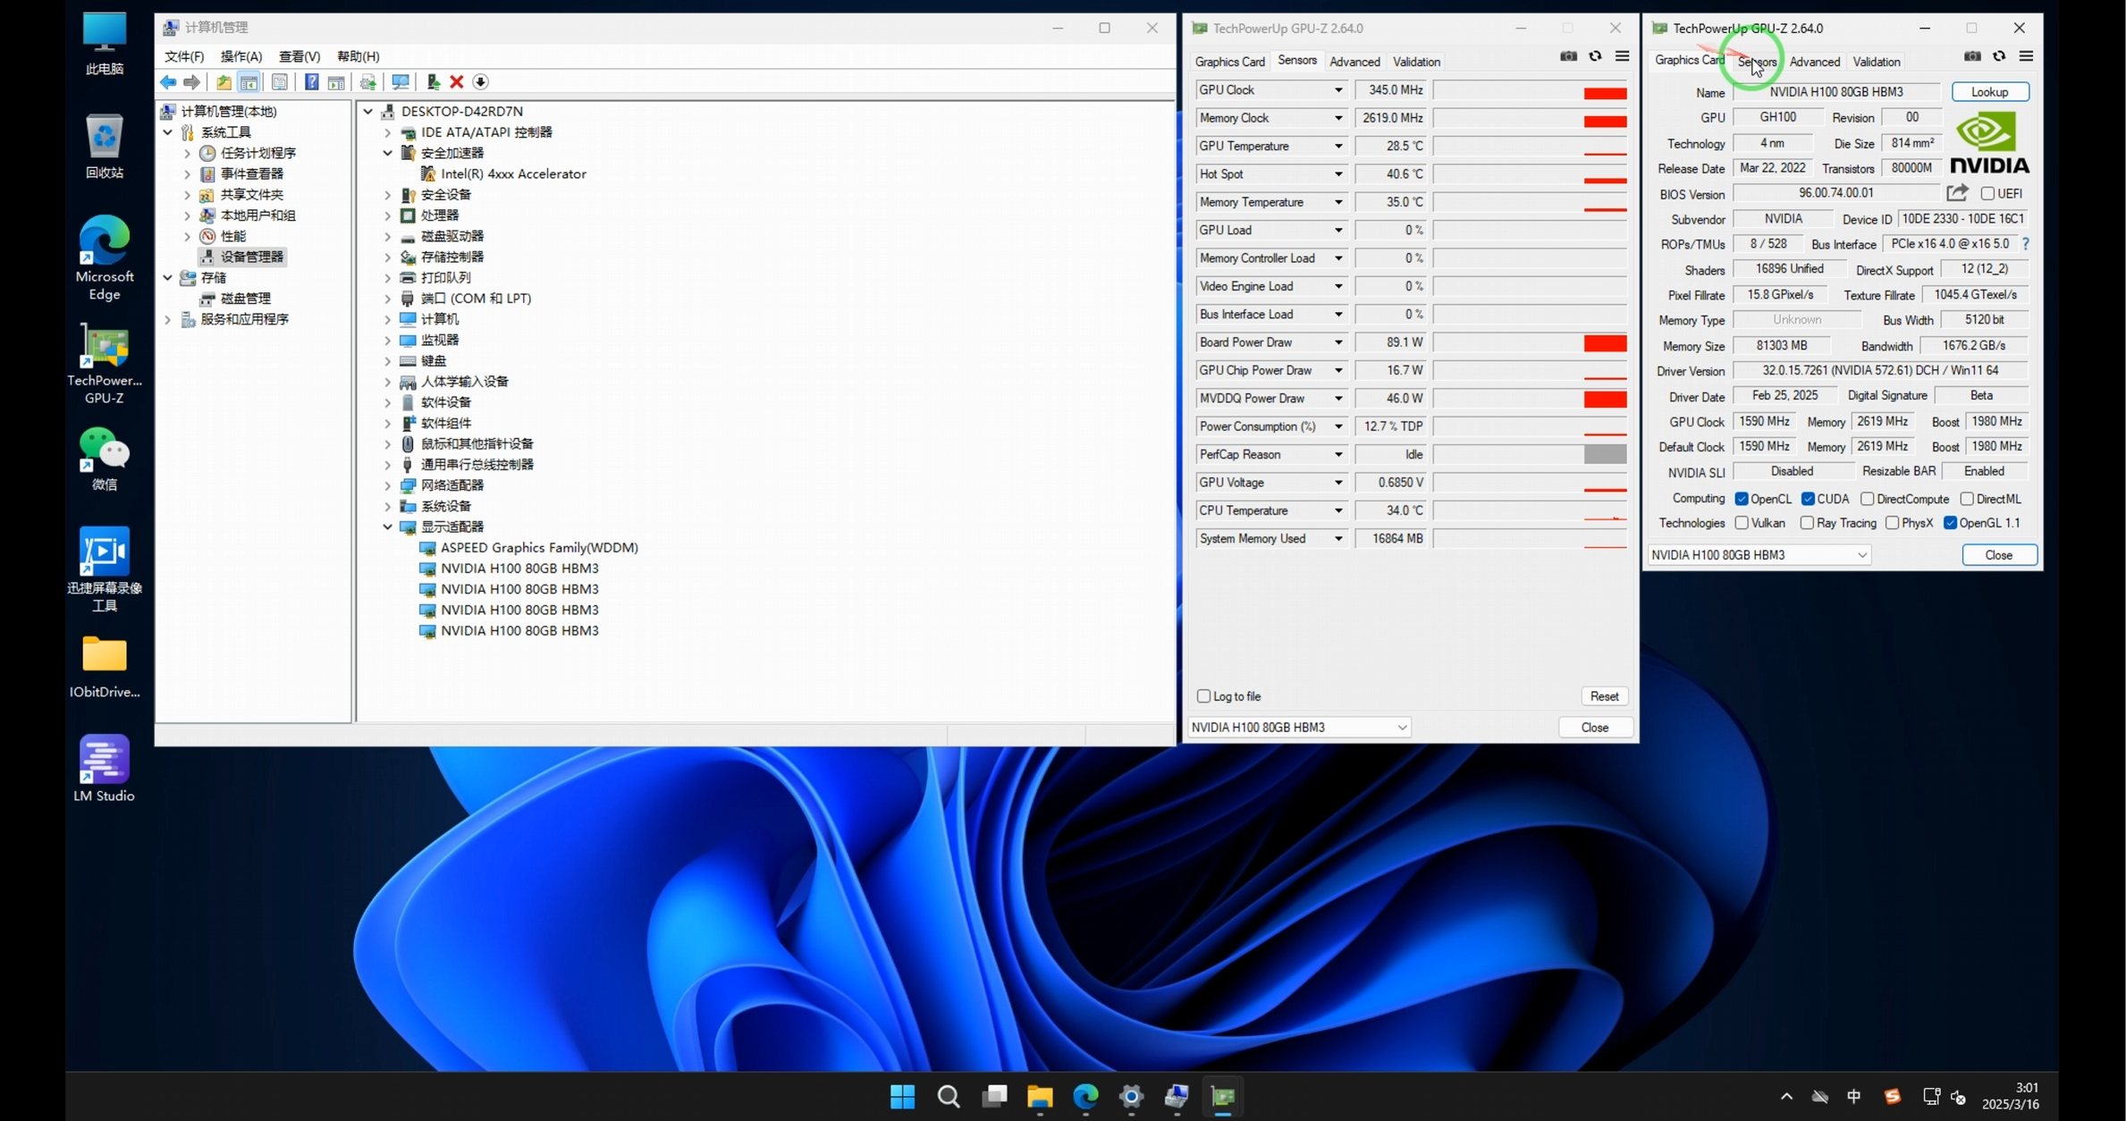Select the WeChat (微信) desktop icon
Viewport: 2126px width, 1121px height.
click(104, 459)
